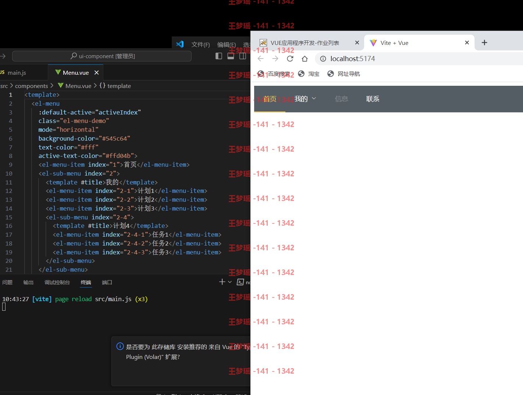This screenshot has height=395, width=523.
Task: Open a new browser tab
Action: (x=484, y=43)
